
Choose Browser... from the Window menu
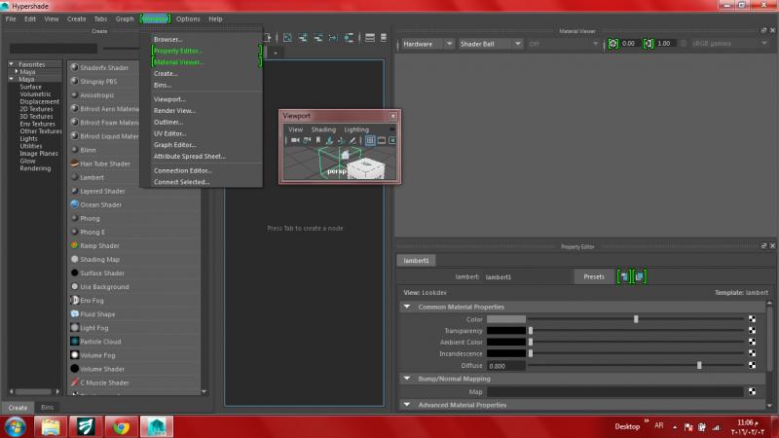coord(167,39)
